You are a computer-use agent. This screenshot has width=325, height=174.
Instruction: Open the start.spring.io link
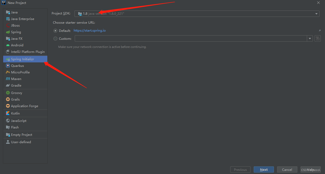pos(90,31)
